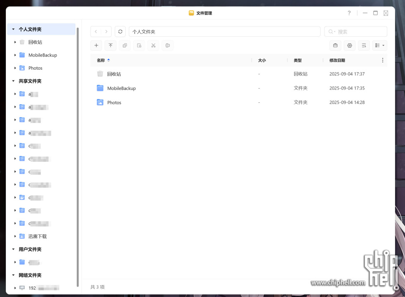
Task: Select the 共享文件夹 heading
Action: coord(30,81)
